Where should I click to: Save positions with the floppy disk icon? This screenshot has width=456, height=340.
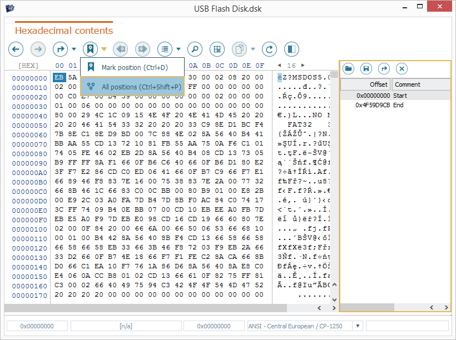(366, 68)
